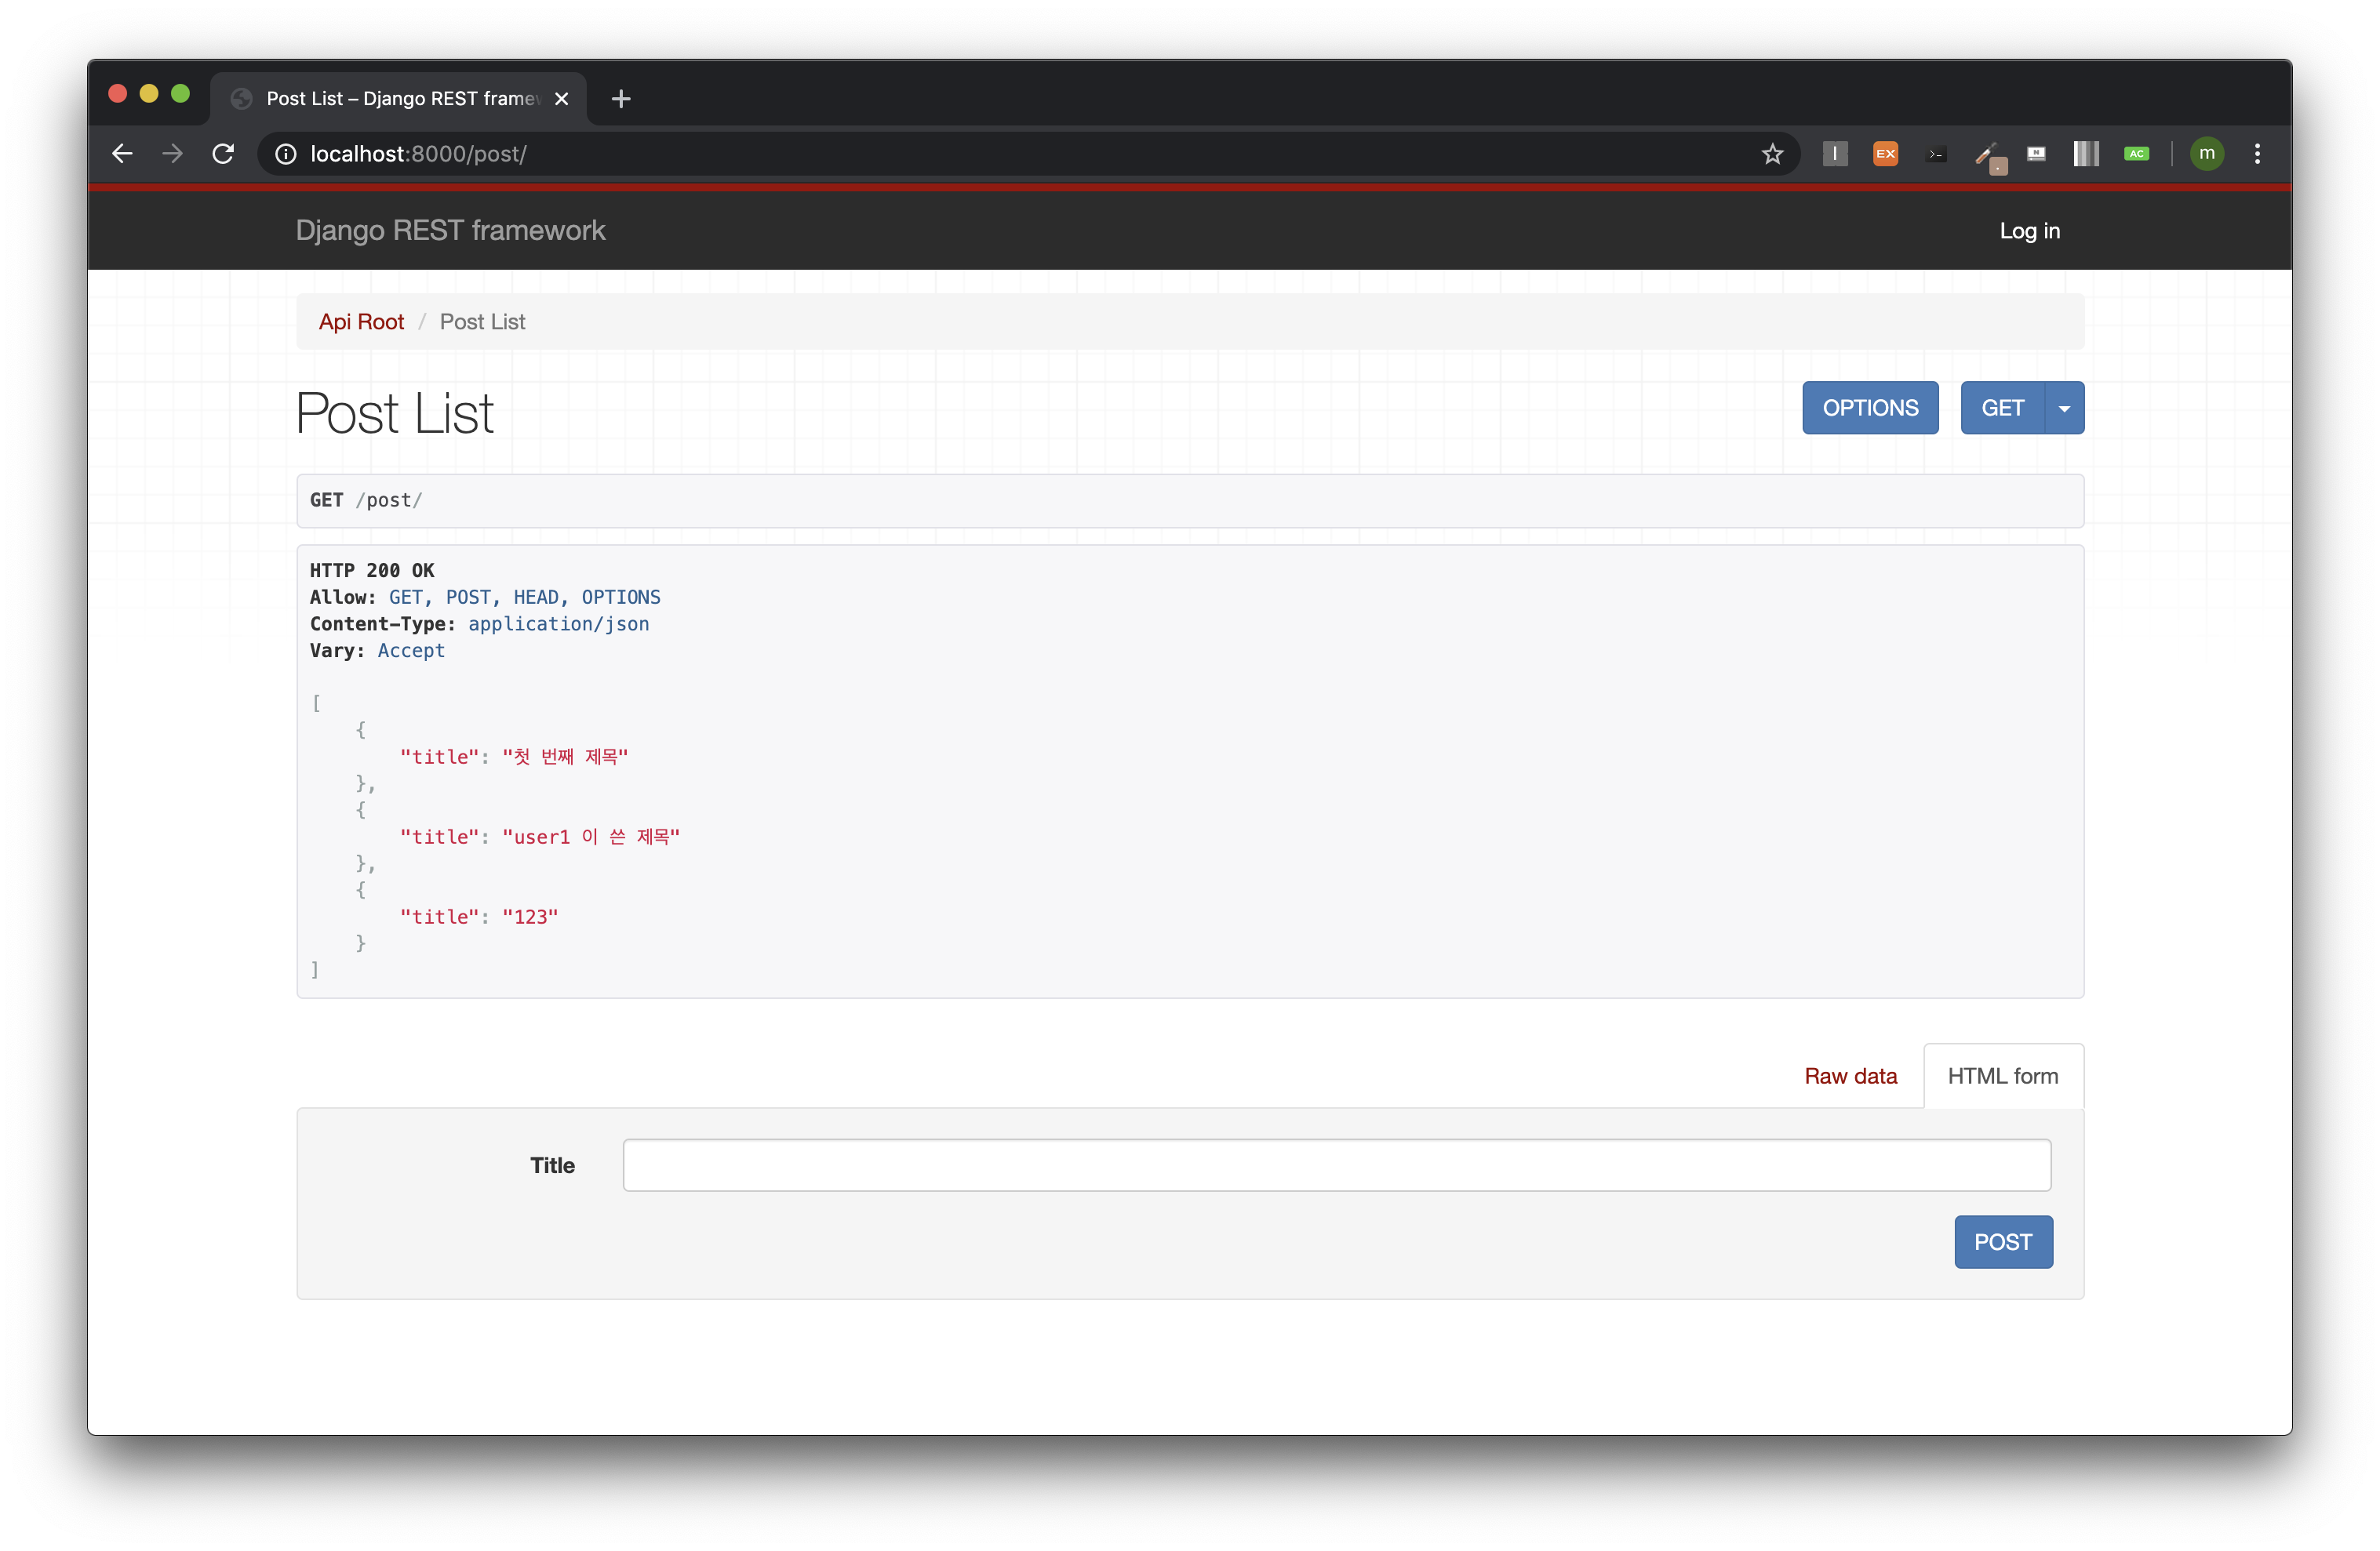View site information icon in address bar
This screenshot has height=1551, width=2380.
click(x=286, y=154)
